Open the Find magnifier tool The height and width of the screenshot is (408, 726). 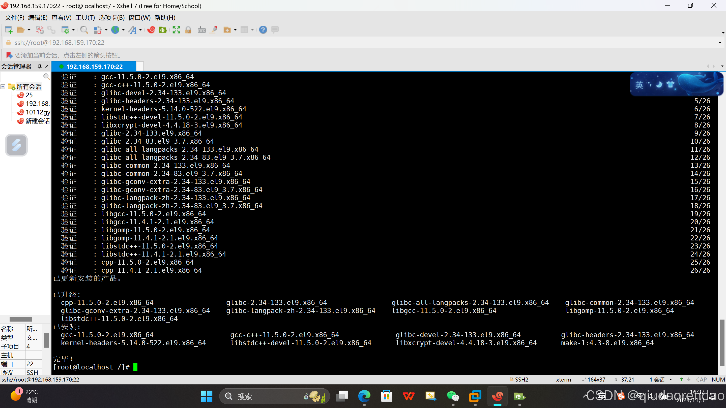[x=84, y=29]
